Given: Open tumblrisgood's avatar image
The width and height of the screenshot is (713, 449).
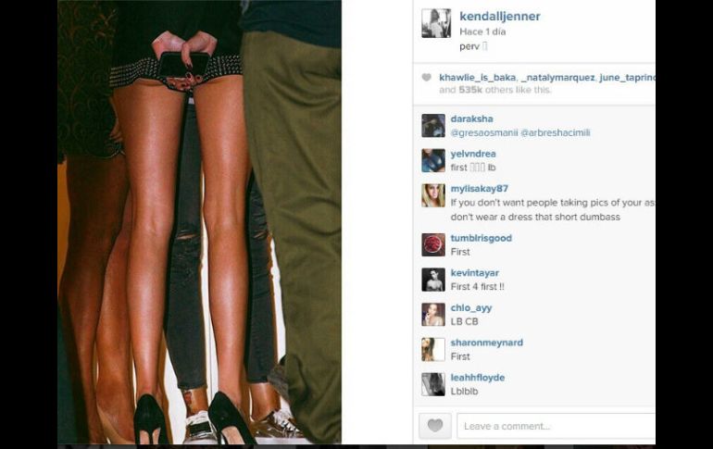Looking at the screenshot, I should coord(433,245).
